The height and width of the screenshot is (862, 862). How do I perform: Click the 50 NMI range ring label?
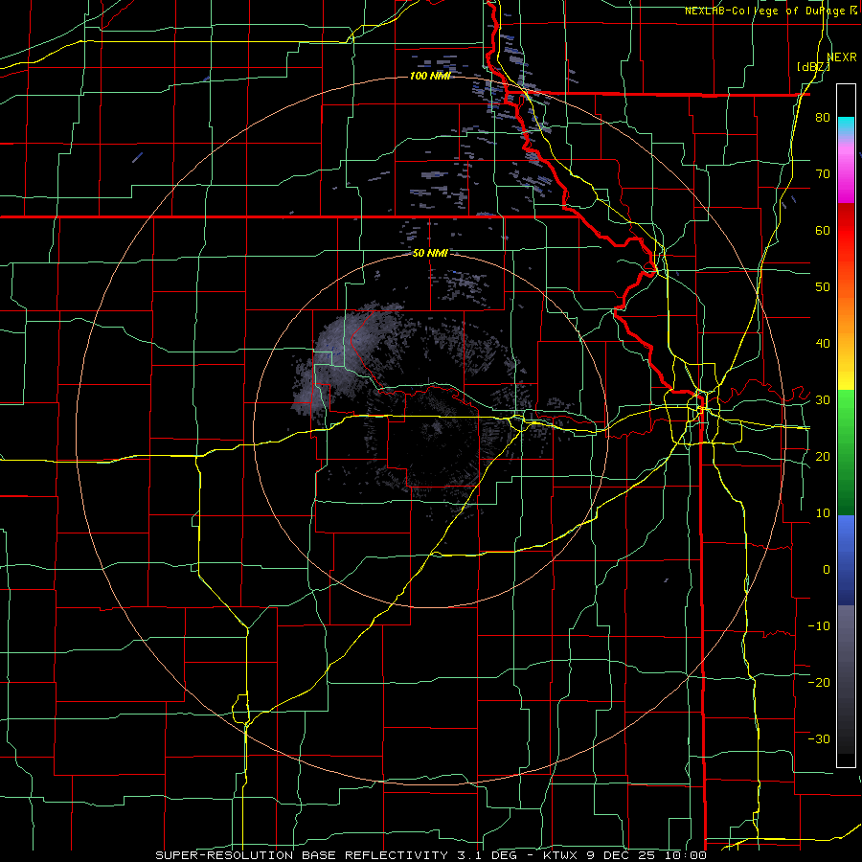(x=430, y=254)
